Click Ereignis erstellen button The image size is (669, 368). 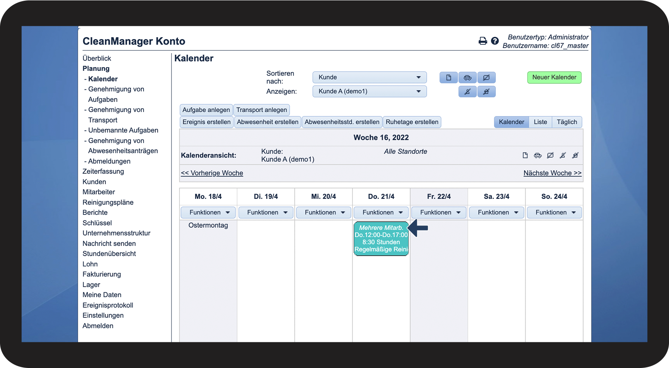[206, 122]
